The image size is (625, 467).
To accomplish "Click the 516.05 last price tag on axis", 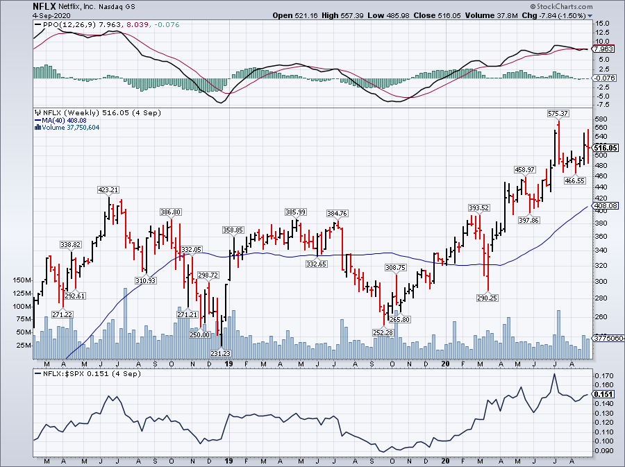I will click(x=606, y=148).
